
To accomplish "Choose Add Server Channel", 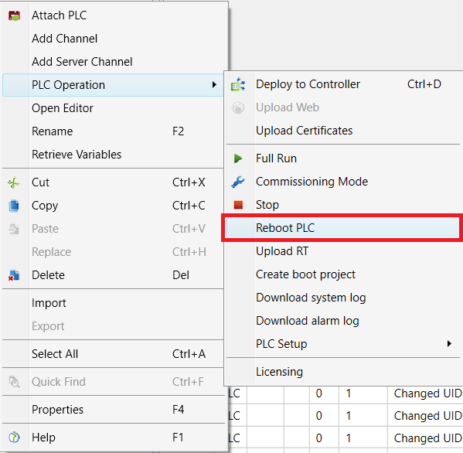I will pyautogui.click(x=82, y=62).
